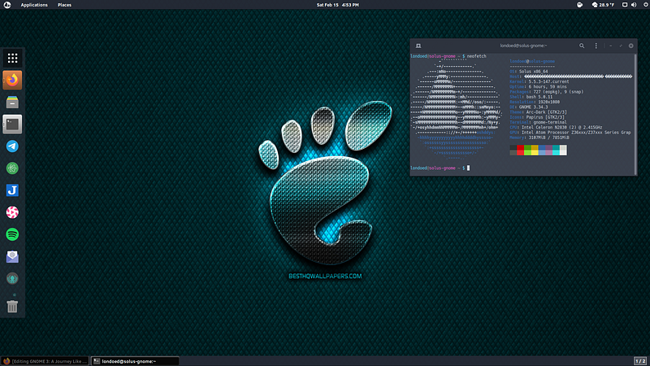Viewport: 650px width, 366px height.
Task: Open the terminal's three-dot menu
Action: (596, 46)
